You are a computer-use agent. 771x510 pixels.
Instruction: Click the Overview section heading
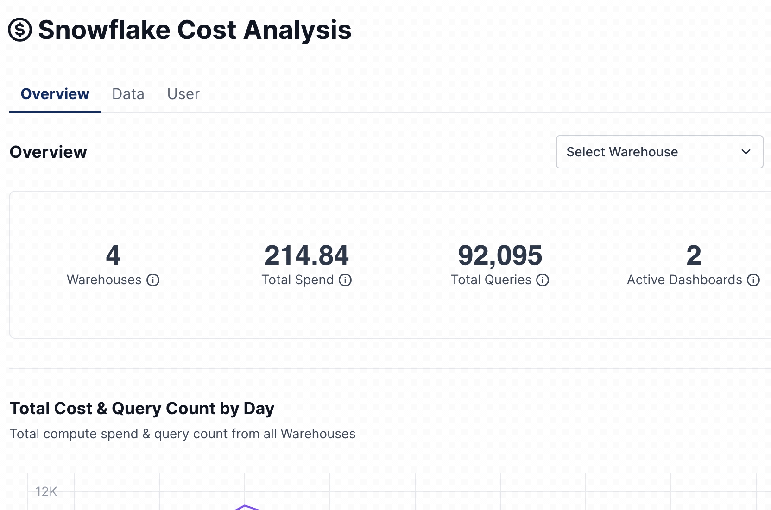48,152
